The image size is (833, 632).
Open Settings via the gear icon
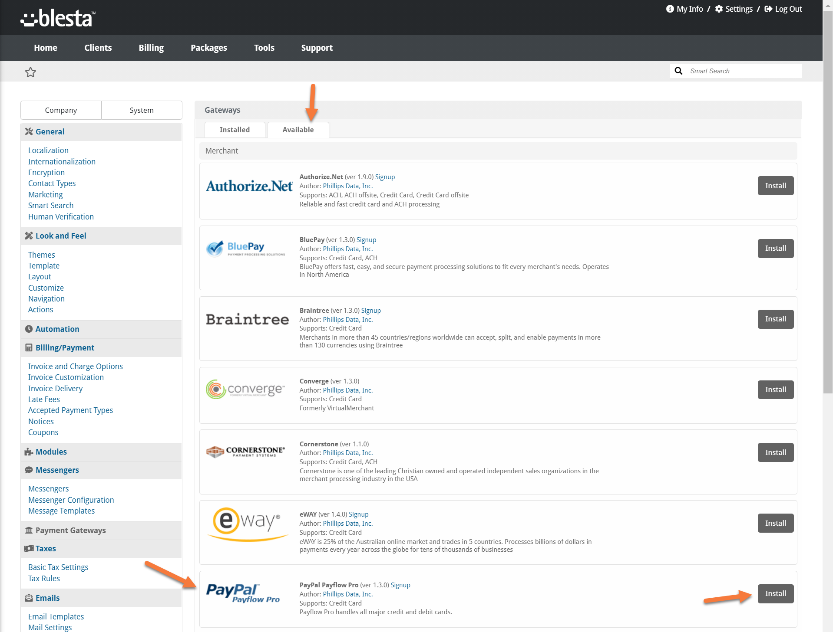pos(719,9)
